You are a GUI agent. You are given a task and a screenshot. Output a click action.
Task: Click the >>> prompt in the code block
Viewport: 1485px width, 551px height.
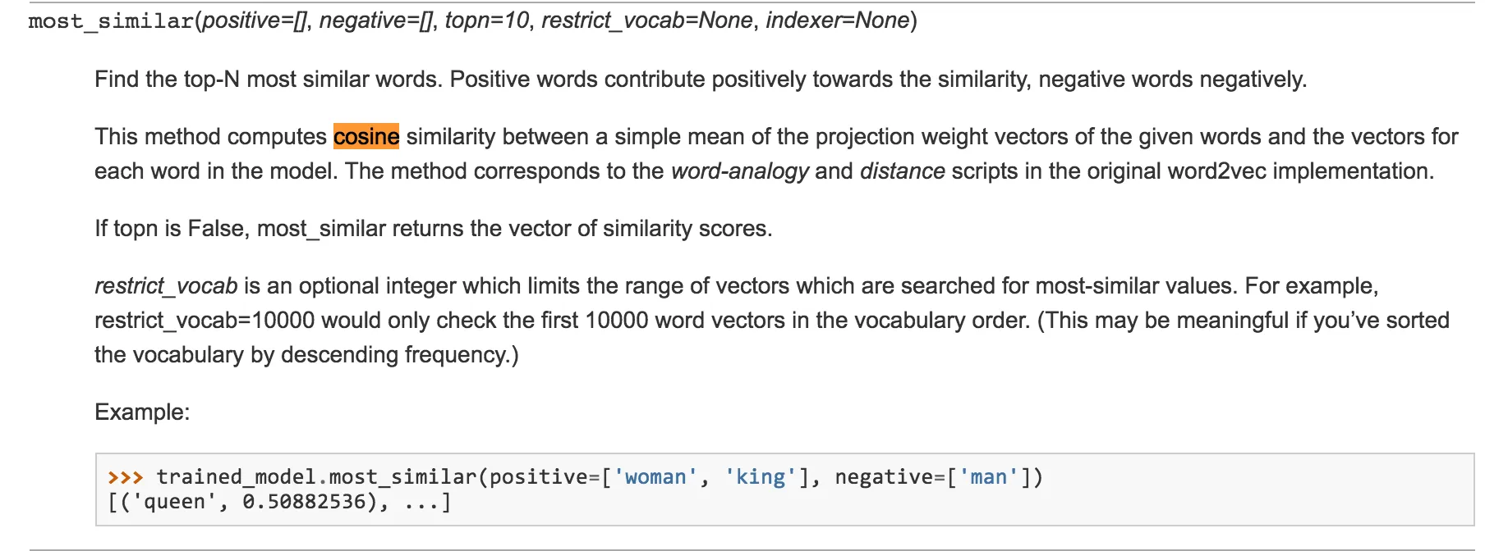pyautogui.click(x=126, y=477)
